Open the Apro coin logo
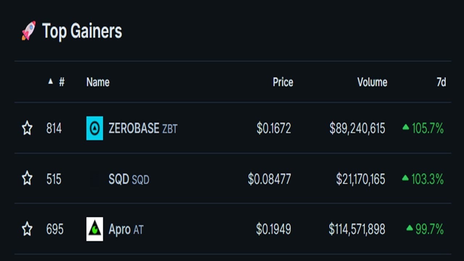The height and width of the screenshot is (261, 464). coord(95,229)
